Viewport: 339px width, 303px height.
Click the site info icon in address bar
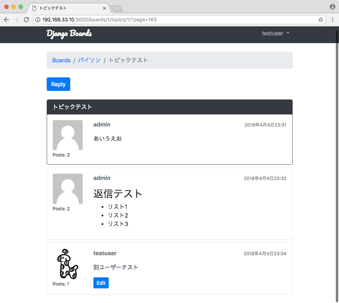tap(38, 20)
